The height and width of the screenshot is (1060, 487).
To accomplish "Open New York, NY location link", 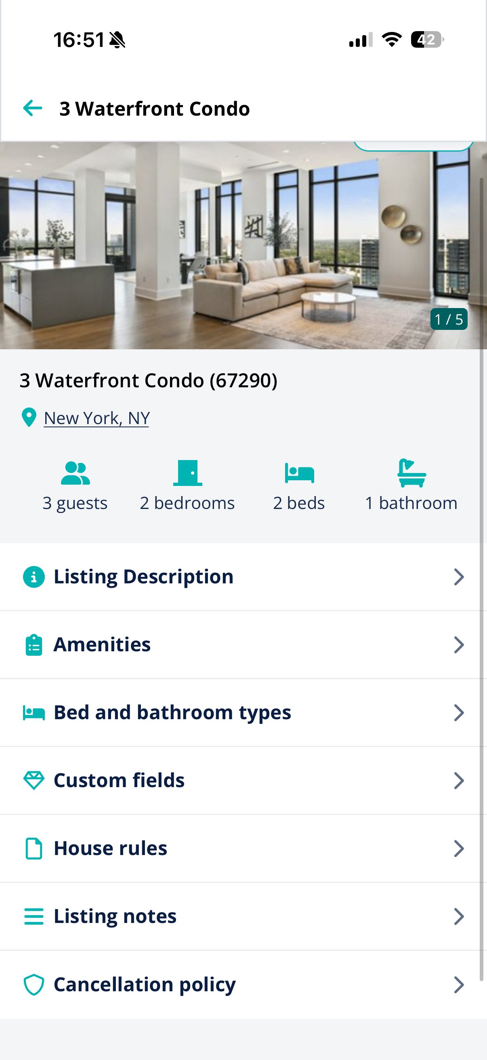I will tap(97, 418).
